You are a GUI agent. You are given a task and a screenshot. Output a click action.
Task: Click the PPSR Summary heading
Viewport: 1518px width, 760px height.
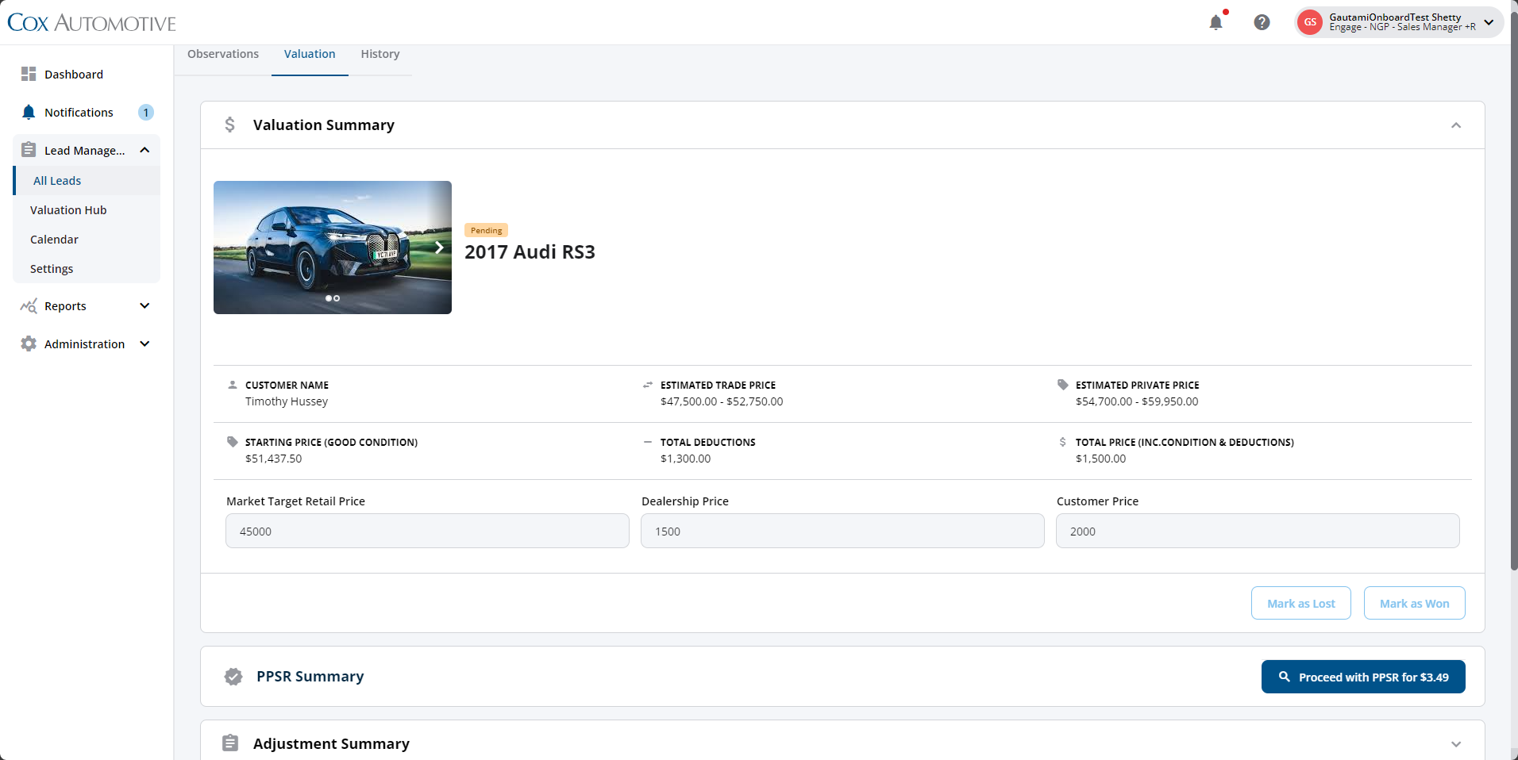click(x=310, y=677)
